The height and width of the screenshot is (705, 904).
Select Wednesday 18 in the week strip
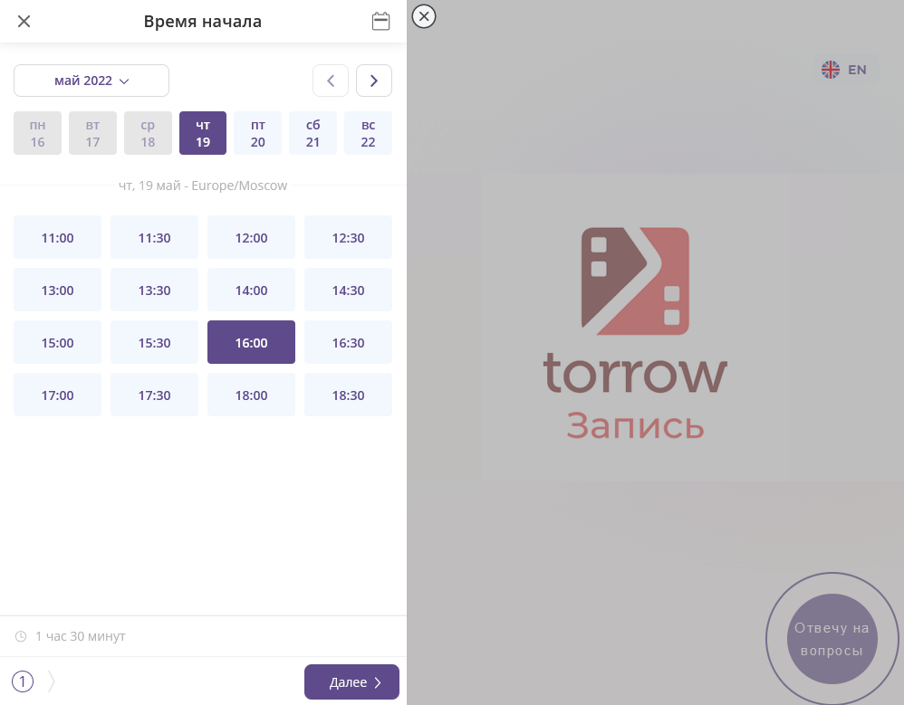pyautogui.click(x=148, y=133)
